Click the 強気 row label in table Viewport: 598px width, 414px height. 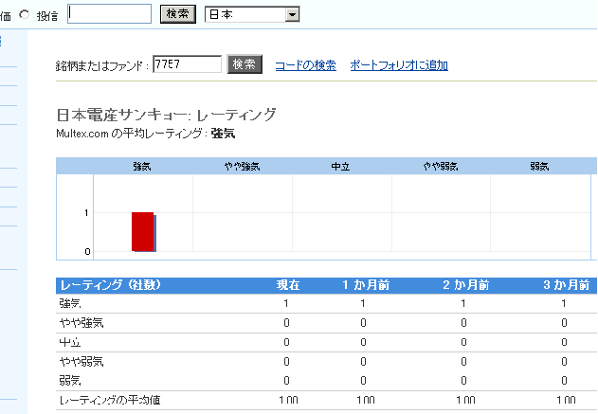click(70, 304)
